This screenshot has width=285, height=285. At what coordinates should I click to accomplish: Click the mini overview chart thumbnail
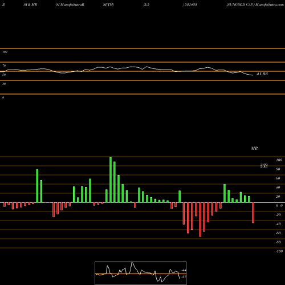(x=141, y=273)
